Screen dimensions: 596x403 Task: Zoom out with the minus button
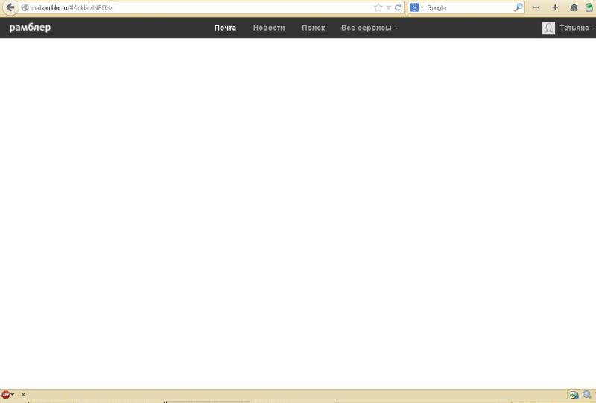(x=536, y=7)
